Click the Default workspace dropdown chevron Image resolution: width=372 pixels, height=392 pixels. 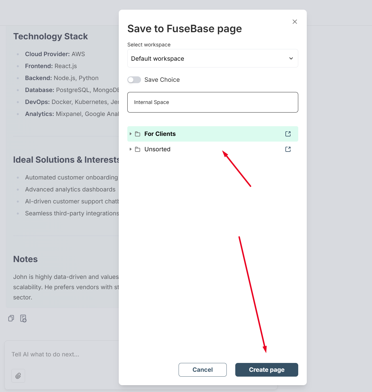[291, 58]
